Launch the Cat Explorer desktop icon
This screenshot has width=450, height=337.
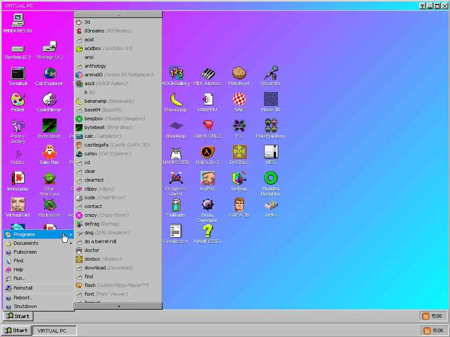coord(49,76)
